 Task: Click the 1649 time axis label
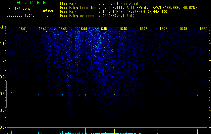point(183,29)
